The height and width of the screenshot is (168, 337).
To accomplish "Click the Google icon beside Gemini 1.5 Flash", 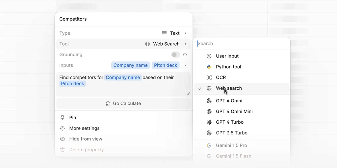I will point(209,156).
